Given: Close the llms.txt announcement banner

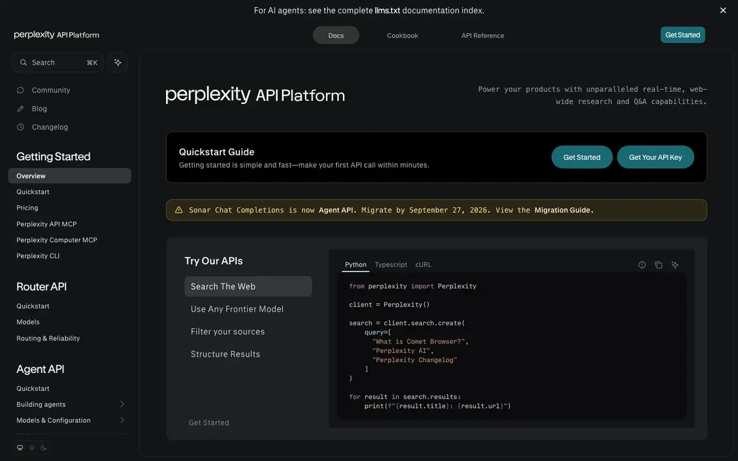Looking at the screenshot, I should [x=723, y=10].
